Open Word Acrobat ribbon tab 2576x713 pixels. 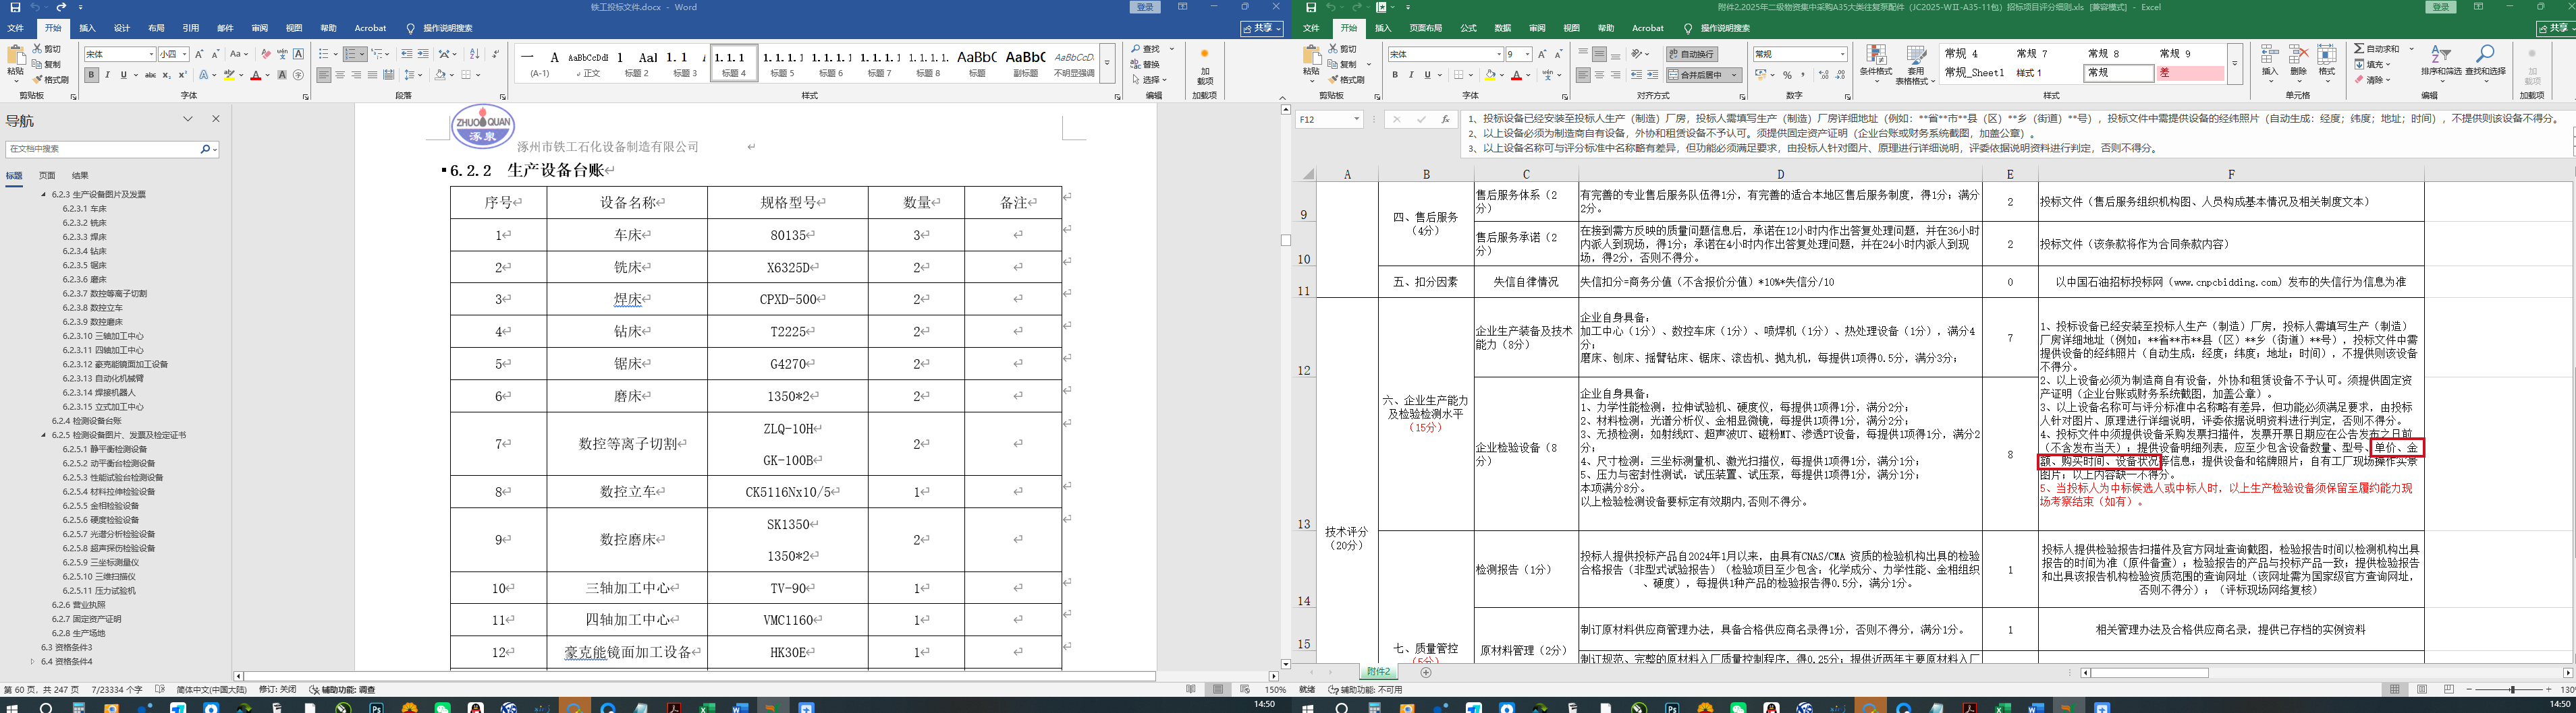pyautogui.click(x=370, y=28)
